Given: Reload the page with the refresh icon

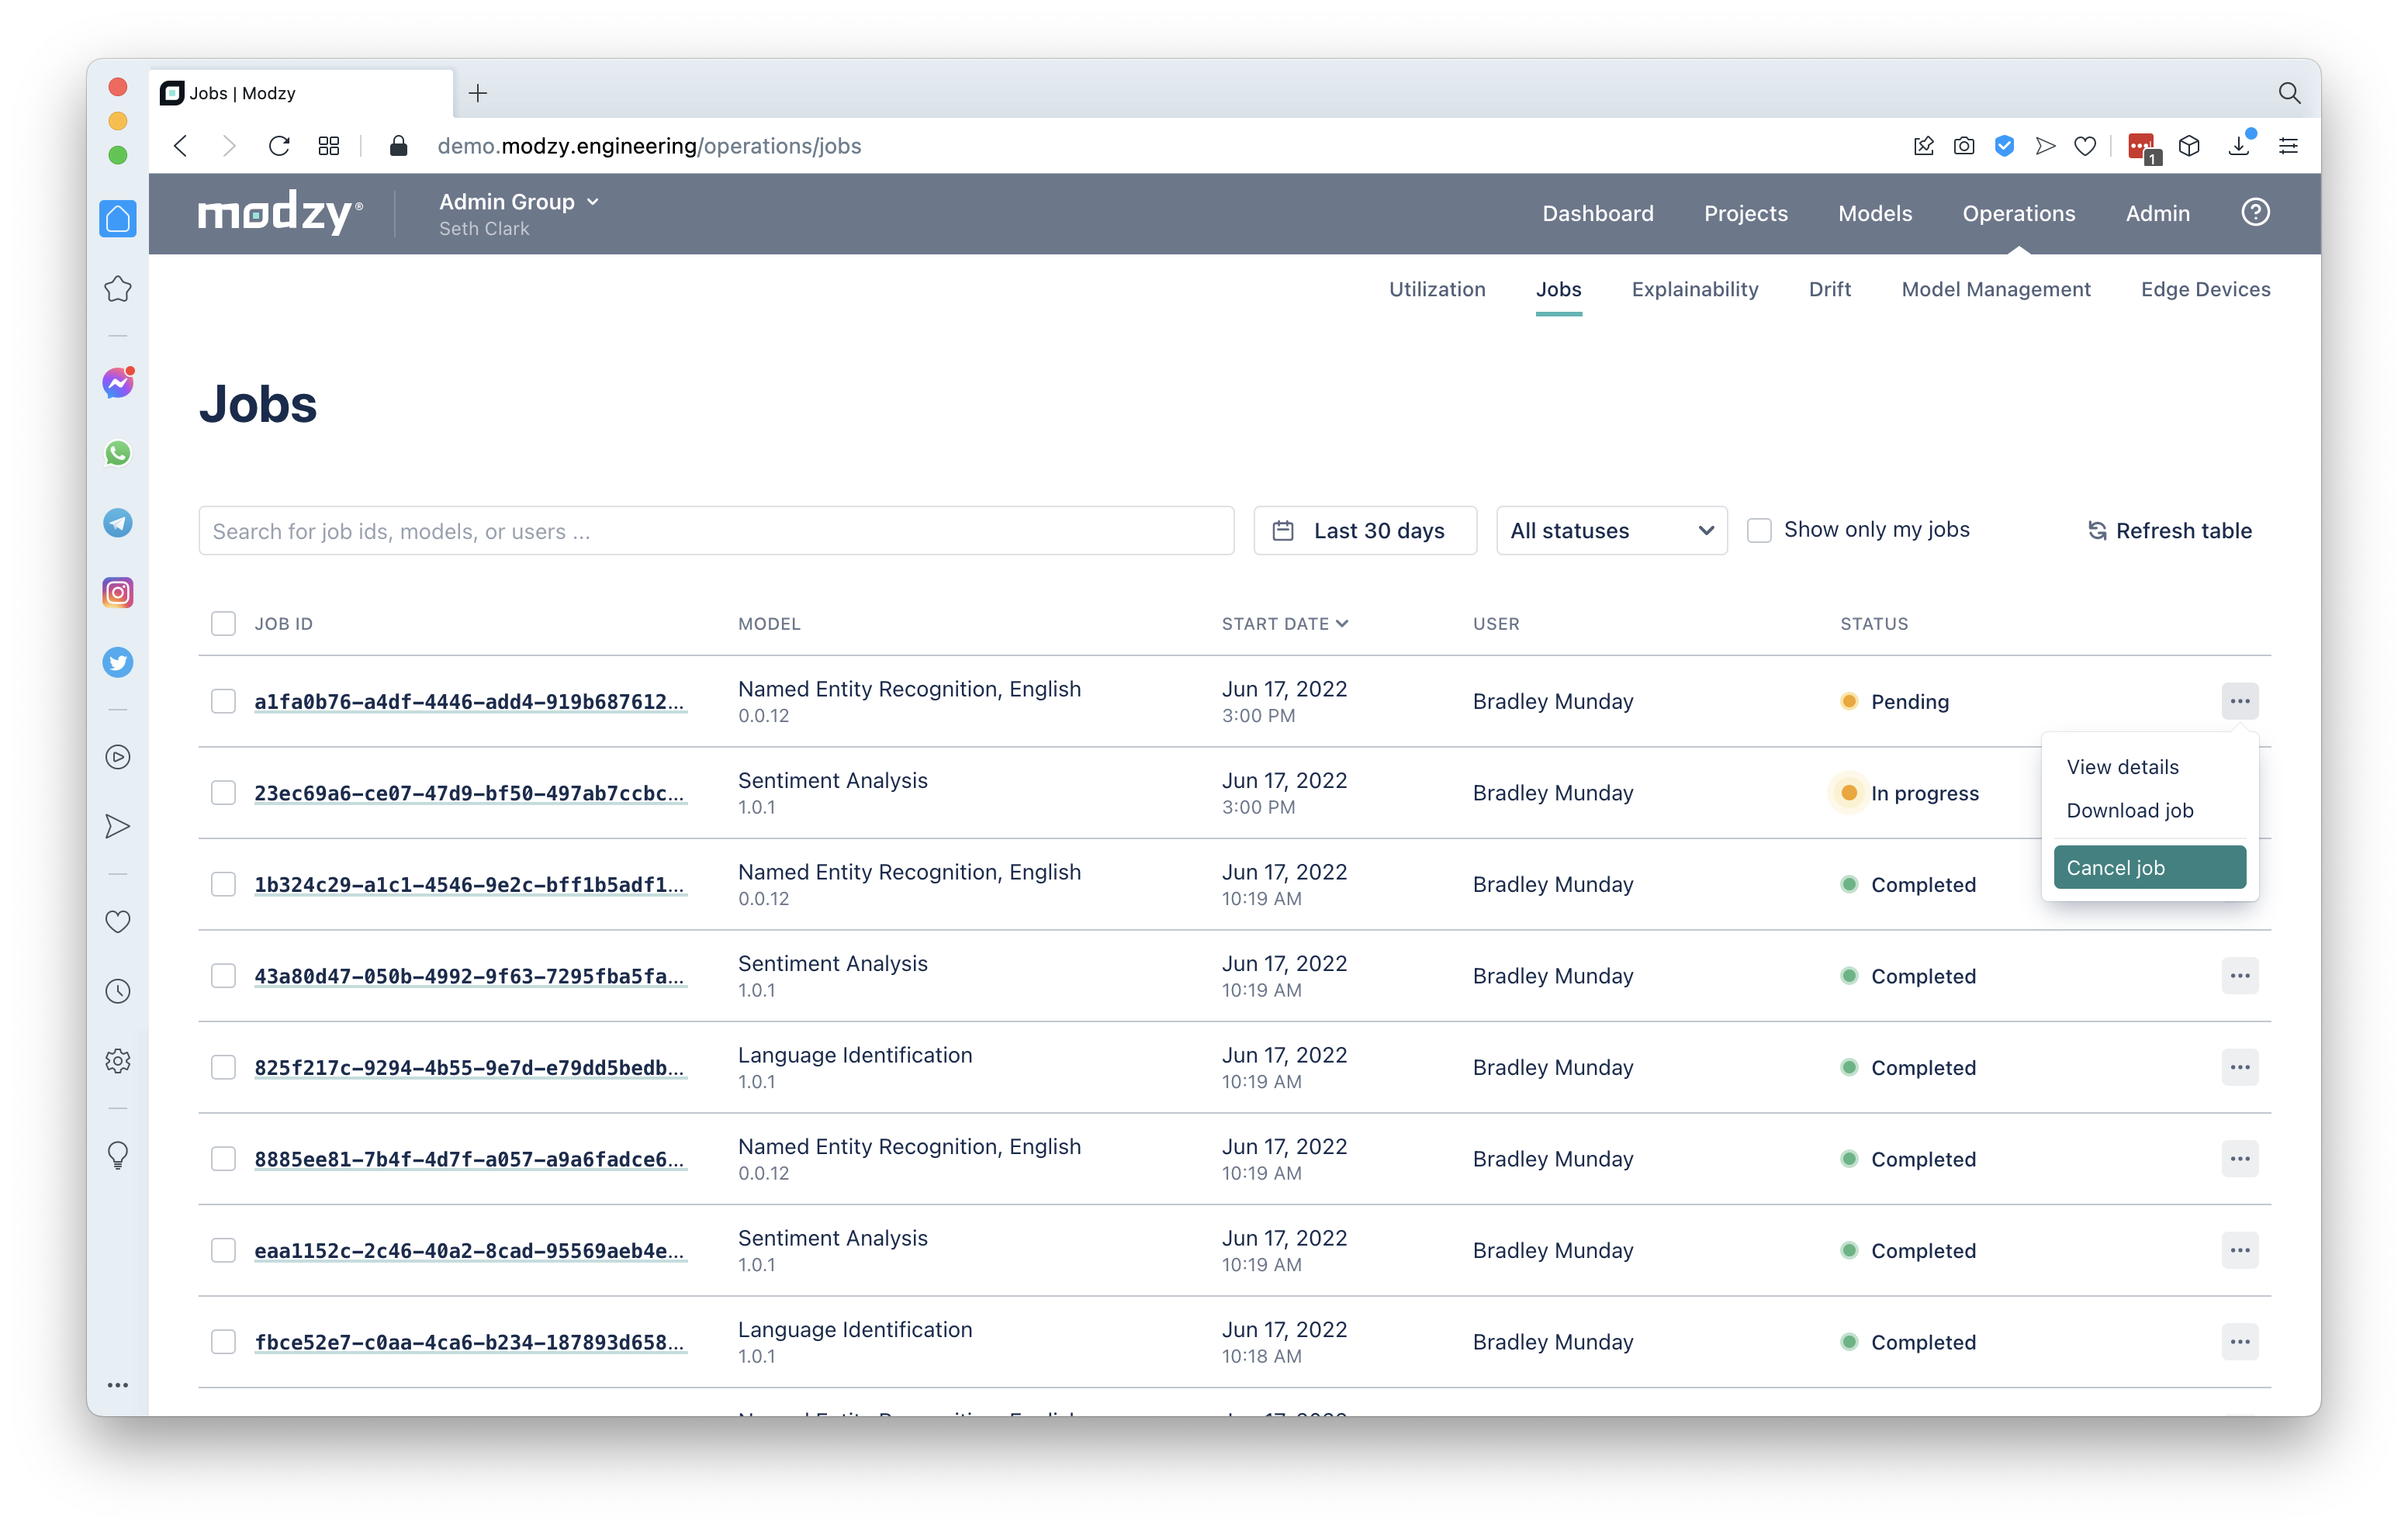Looking at the screenshot, I should point(279,146).
